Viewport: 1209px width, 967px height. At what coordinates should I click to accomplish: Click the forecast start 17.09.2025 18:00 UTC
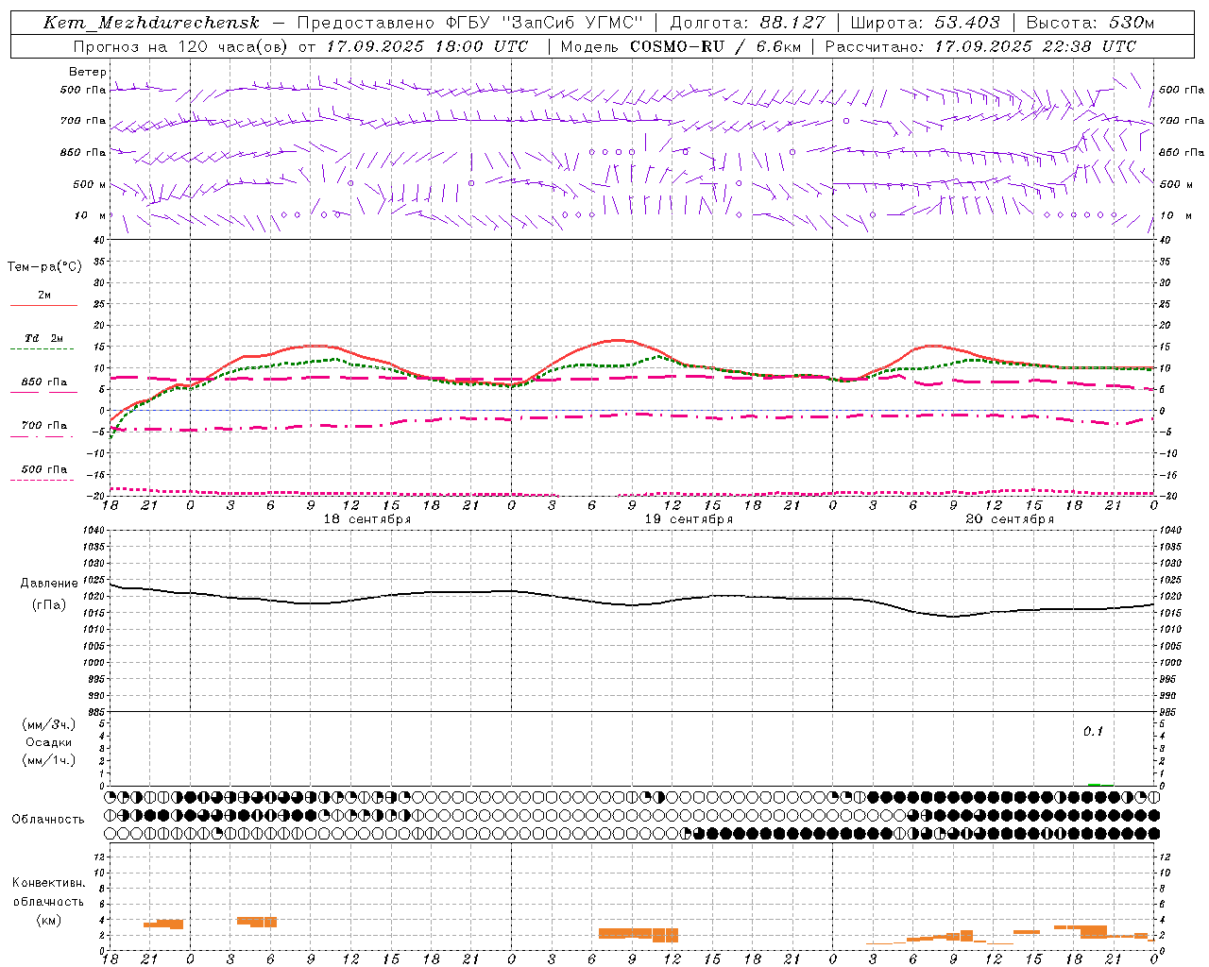(x=427, y=46)
